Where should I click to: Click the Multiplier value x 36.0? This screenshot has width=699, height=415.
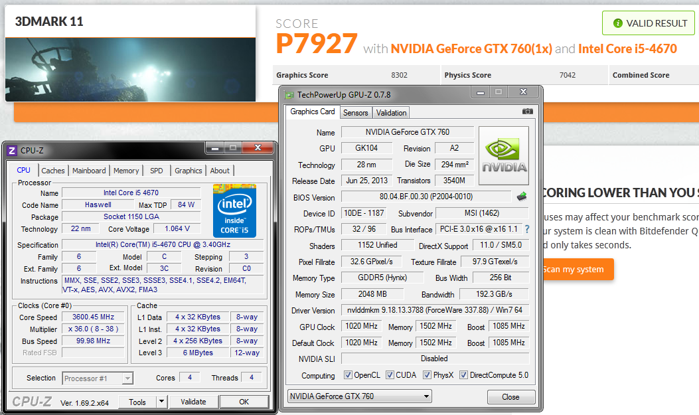tap(93, 329)
